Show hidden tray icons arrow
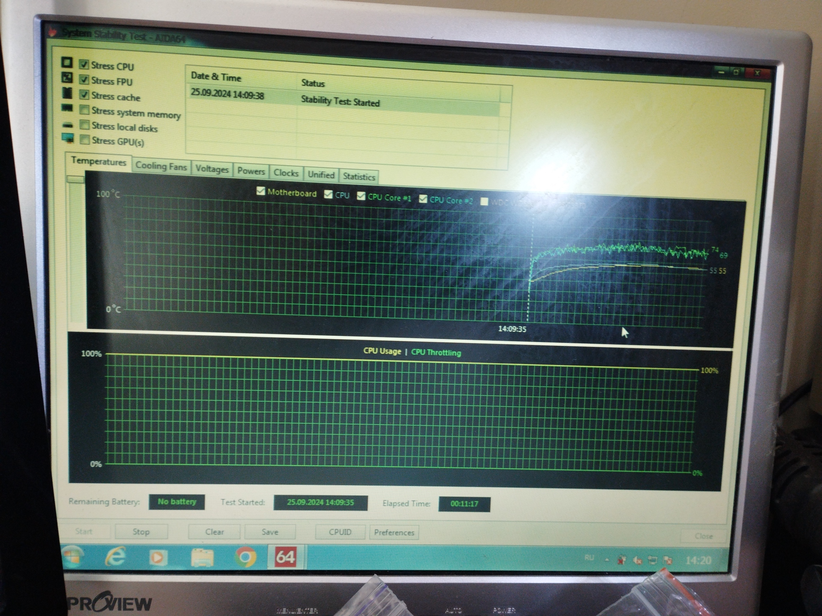The height and width of the screenshot is (616, 822). tap(607, 560)
